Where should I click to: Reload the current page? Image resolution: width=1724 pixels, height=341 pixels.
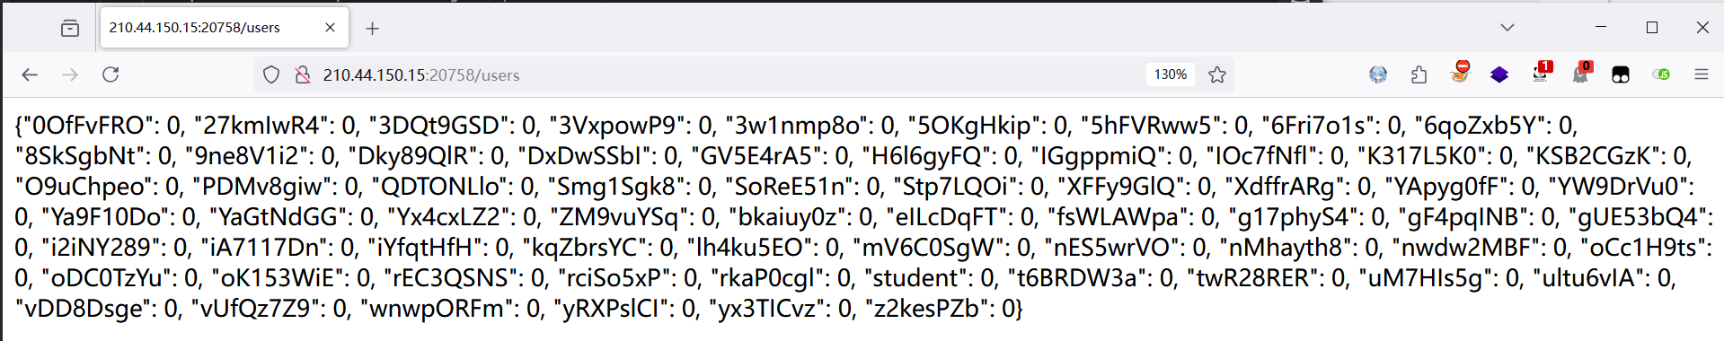coord(111,74)
